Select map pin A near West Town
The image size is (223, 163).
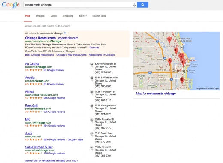coord(170,62)
